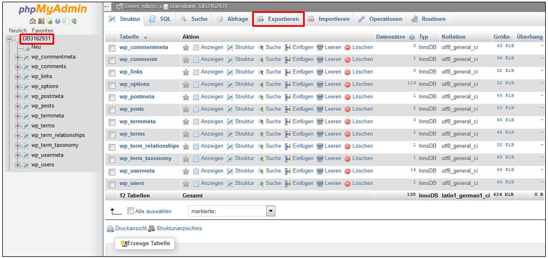Check the wp_terms row checkbox
Image resolution: width=548 pixels, height=258 pixels.
[x=112, y=135]
